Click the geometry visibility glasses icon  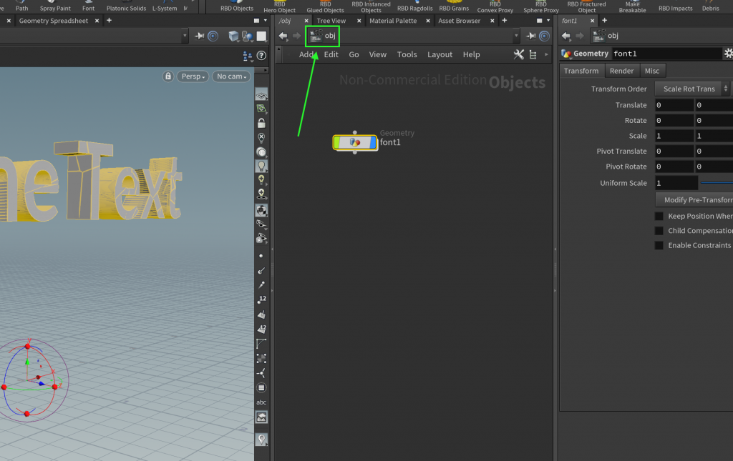[x=261, y=224]
